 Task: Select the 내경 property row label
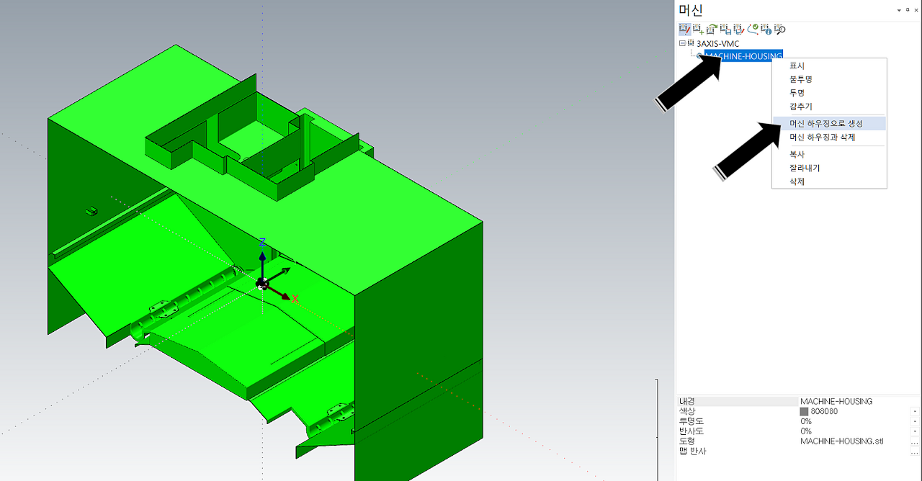coord(686,401)
